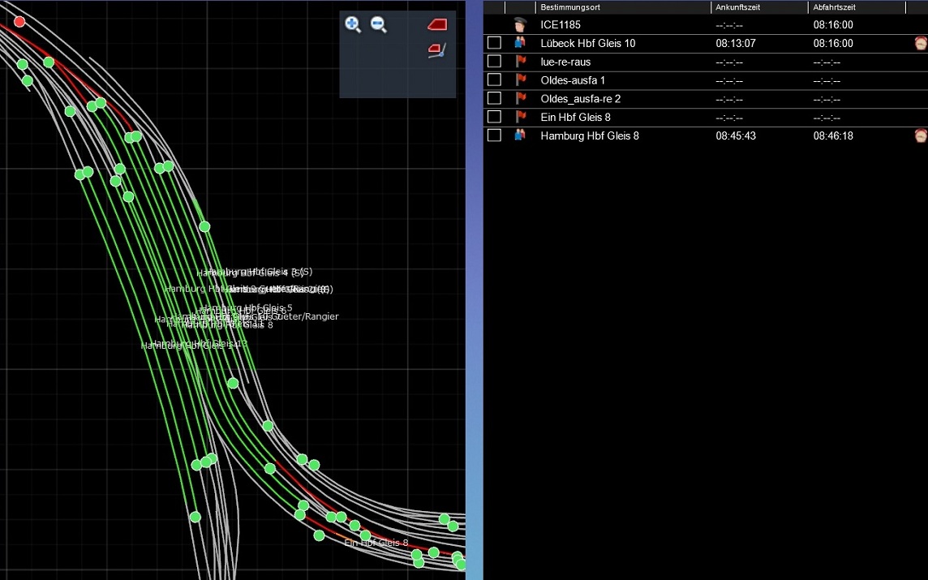Click the red signal node on the map
Screen dimensions: 928x580
[x=19, y=22]
